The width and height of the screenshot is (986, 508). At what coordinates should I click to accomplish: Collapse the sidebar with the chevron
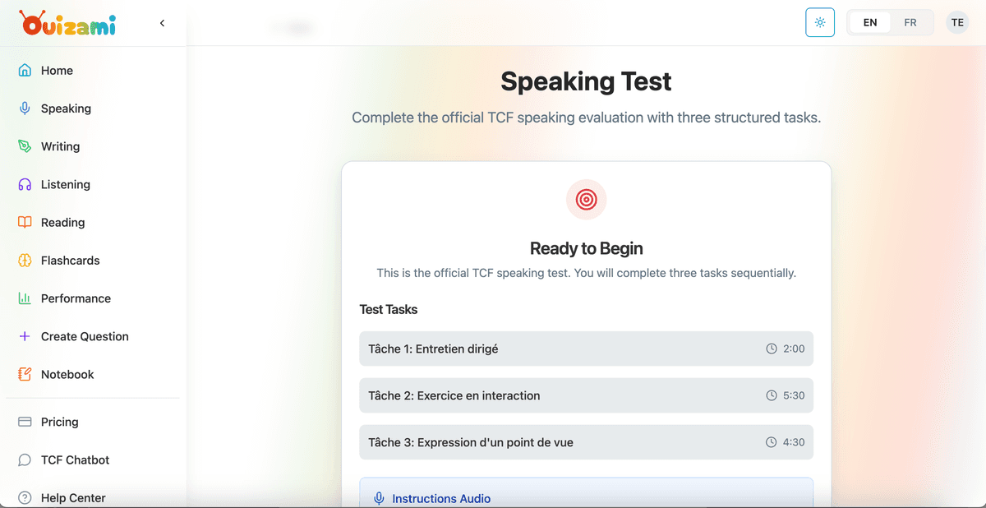162,23
